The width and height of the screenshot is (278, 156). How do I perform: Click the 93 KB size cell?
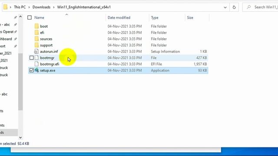coord(202,70)
